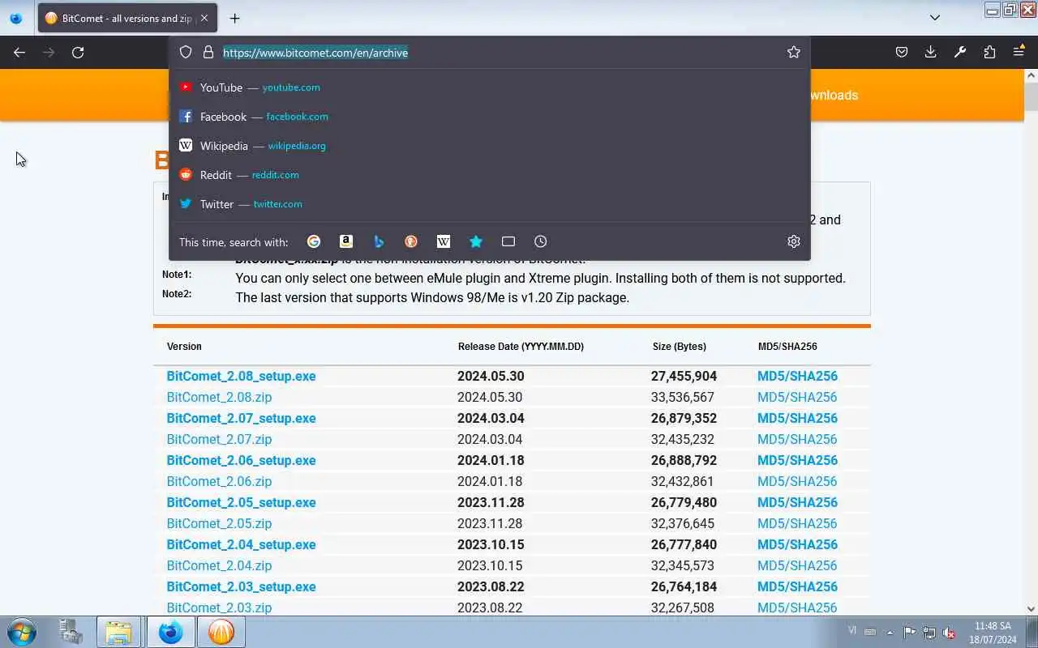Open developer tools wrench icon
Viewport: 1038px width, 648px height.
960,52
